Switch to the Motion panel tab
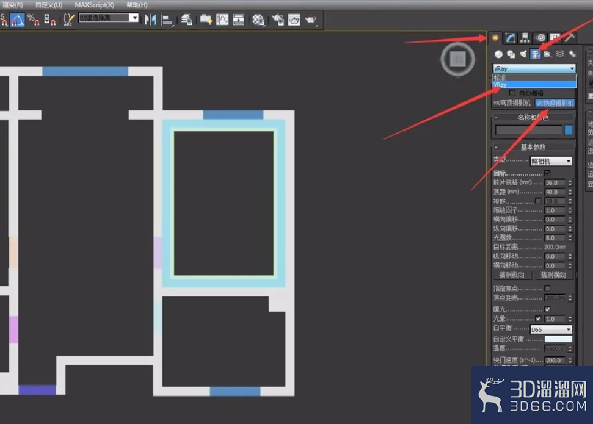The height and width of the screenshot is (424, 593). point(541,38)
